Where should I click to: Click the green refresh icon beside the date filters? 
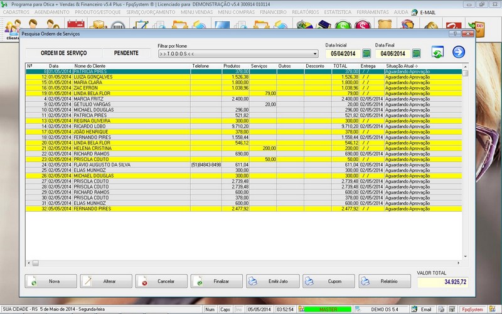point(437,52)
